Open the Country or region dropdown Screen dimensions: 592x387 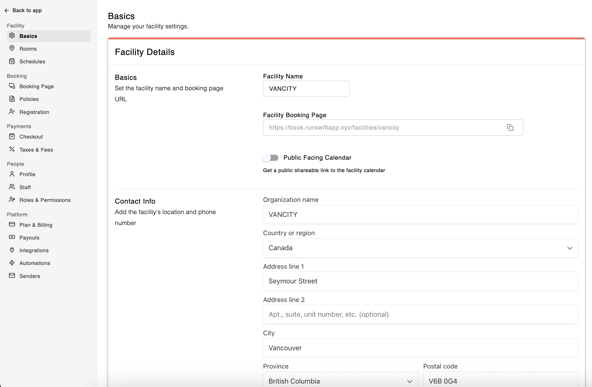coord(420,248)
